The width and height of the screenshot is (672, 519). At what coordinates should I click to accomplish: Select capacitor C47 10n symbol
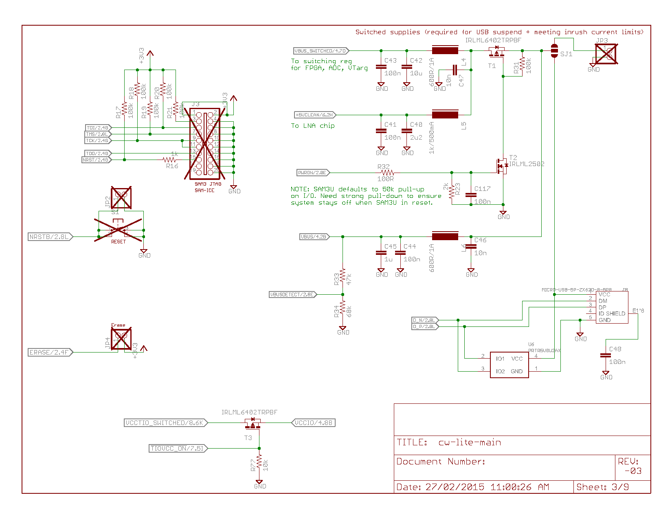coord(455,70)
